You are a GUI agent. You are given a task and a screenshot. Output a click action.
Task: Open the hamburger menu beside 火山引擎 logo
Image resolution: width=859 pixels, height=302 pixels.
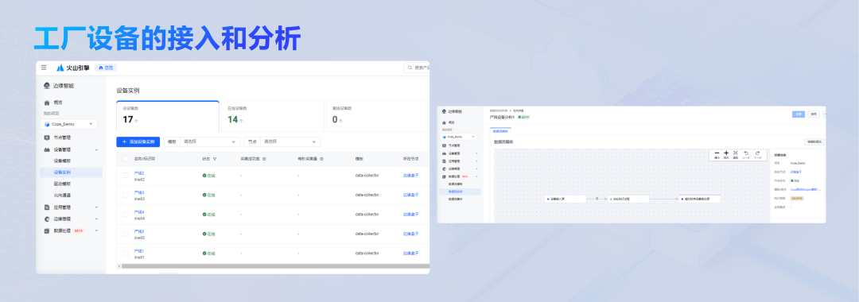tap(44, 68)
